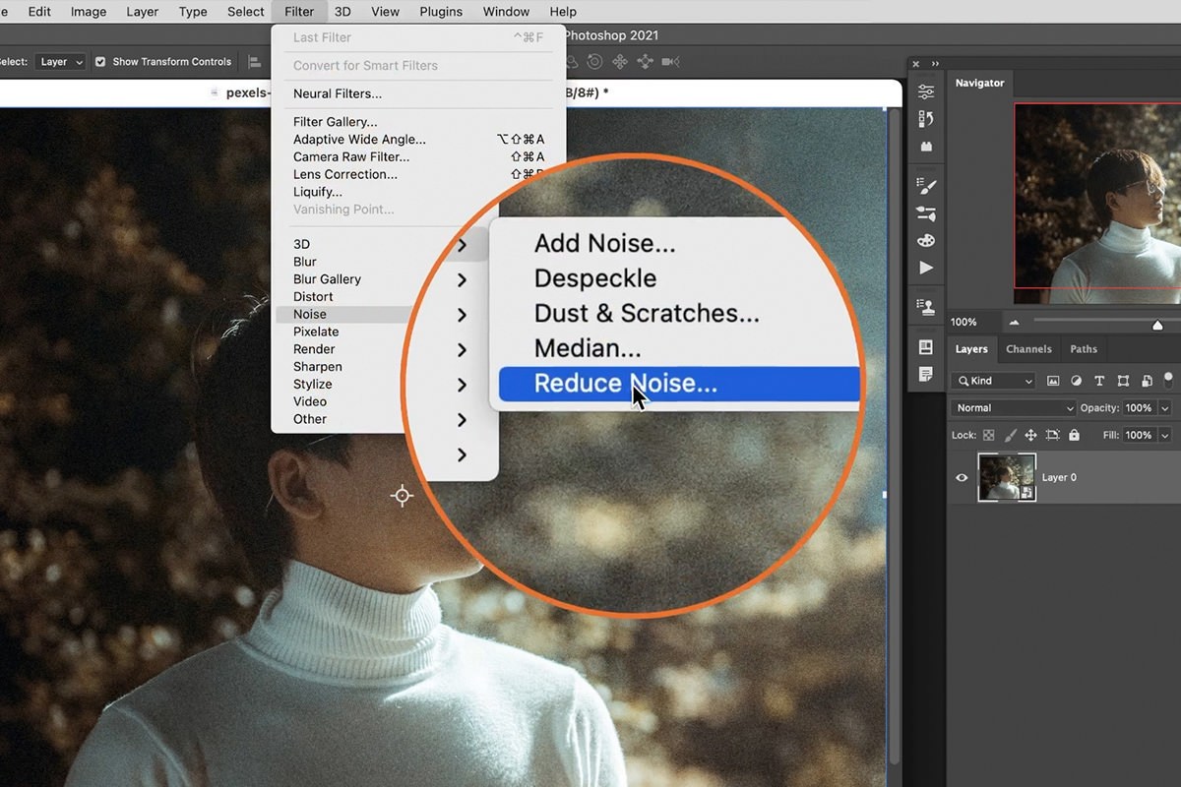The width and height of the screenshot is (1181, 787).
Task: Hide Layer 0 with eye icon
Action: [962, 478]
